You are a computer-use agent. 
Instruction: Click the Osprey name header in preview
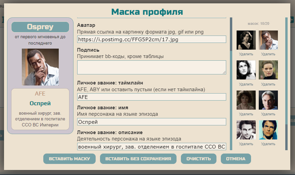[40, 27]
